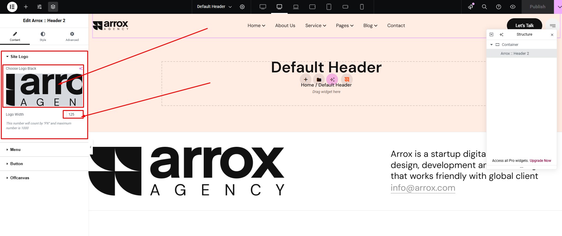Click the Default Header page title

point(326,67)
